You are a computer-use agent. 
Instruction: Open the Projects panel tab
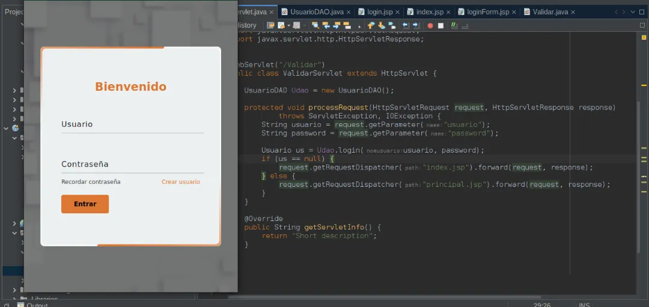pos(14,11)
